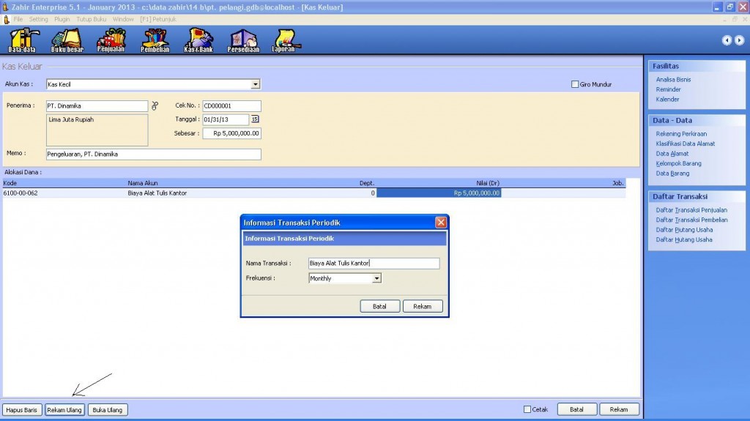Open the Plugin menu
The height and width of the screenshot is (421, 750).
tap(62, 19)
